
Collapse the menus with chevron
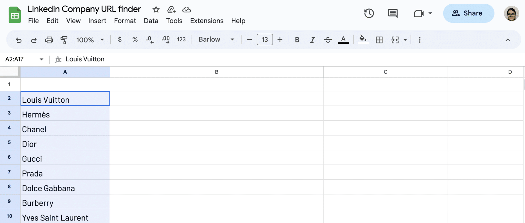(x=508, y=40)
